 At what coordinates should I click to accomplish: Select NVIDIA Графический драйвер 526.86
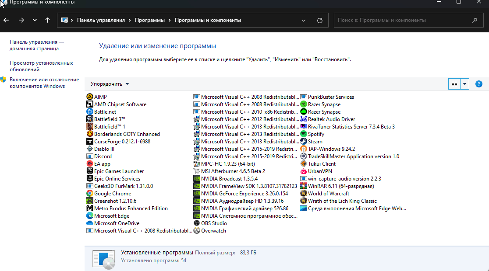[241, 208]
